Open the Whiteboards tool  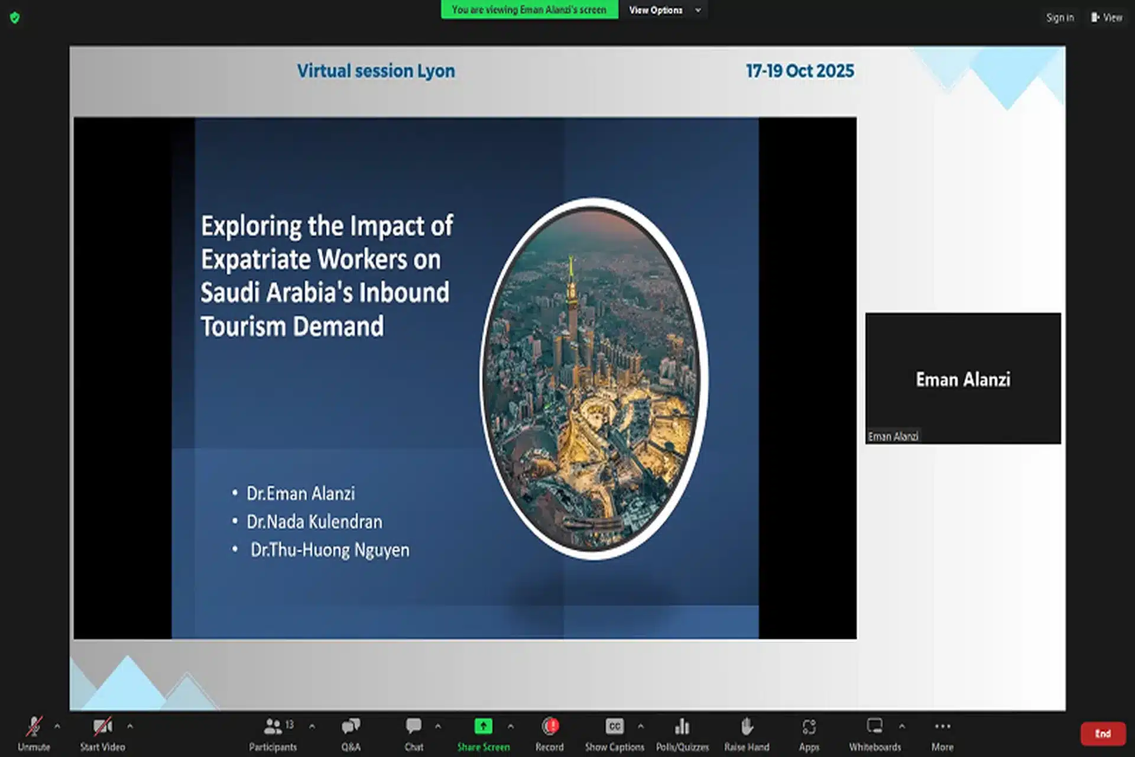click(874, 727)
